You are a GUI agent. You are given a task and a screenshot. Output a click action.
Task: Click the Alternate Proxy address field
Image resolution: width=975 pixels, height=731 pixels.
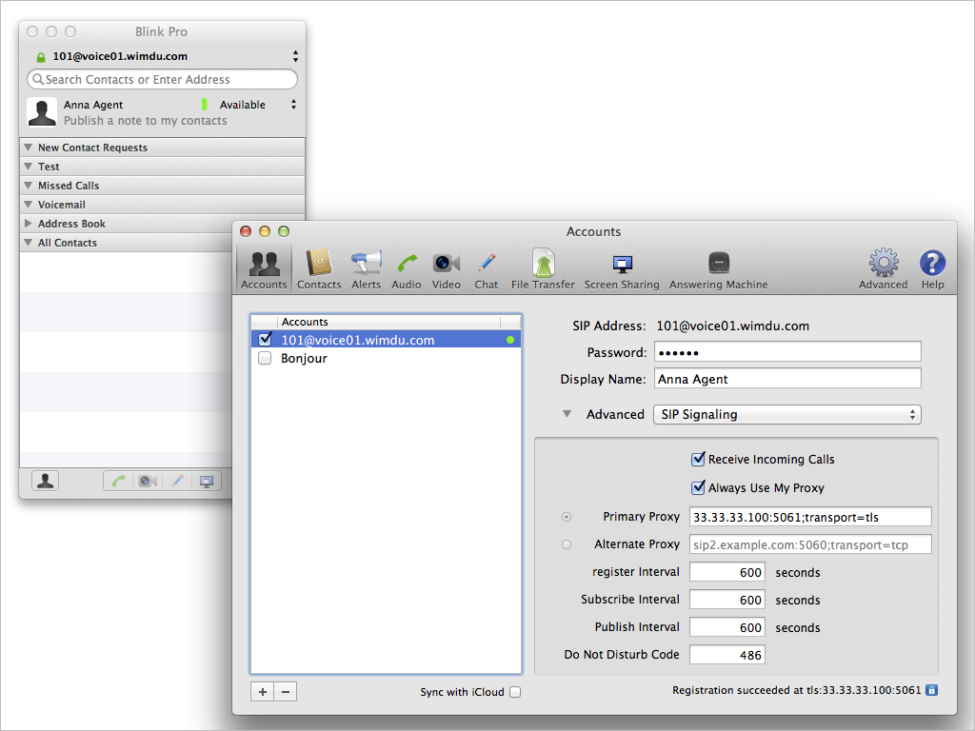pos(810,544)
